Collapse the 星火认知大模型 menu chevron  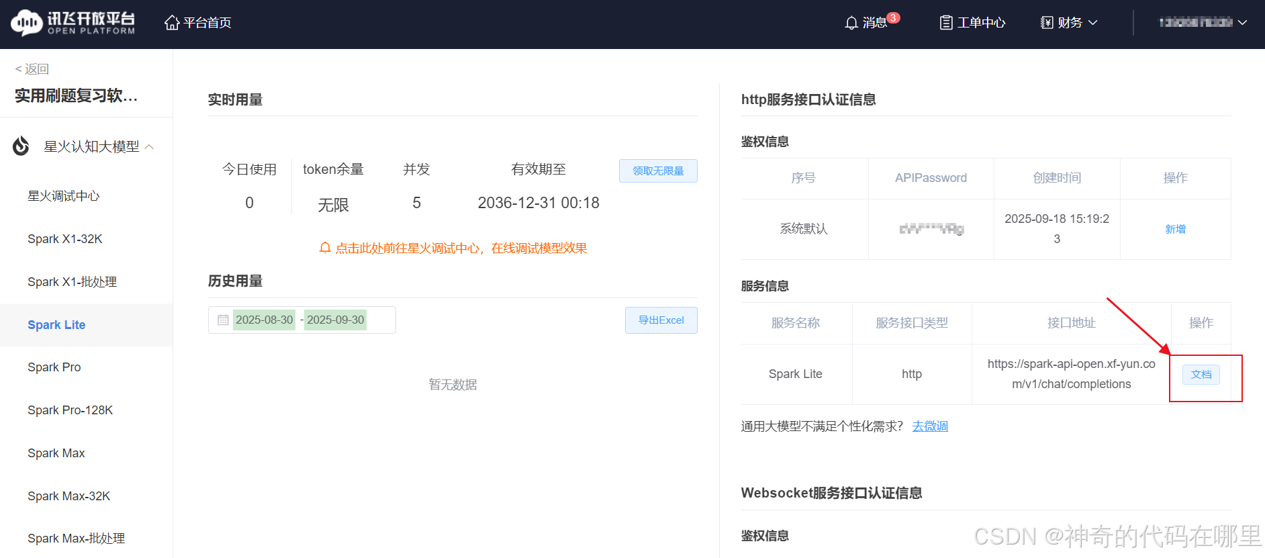149,146
